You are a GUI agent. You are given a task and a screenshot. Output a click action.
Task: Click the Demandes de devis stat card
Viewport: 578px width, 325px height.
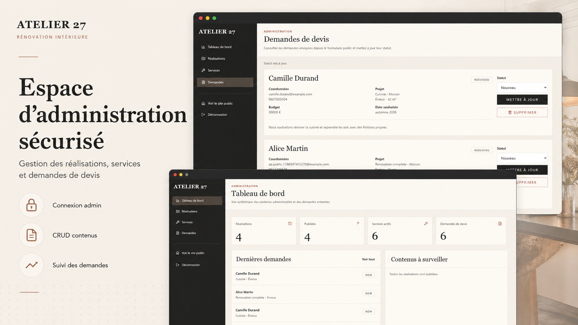[x=471, y=231]
